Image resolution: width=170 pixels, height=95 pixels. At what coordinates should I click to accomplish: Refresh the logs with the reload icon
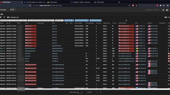(4, 17)
